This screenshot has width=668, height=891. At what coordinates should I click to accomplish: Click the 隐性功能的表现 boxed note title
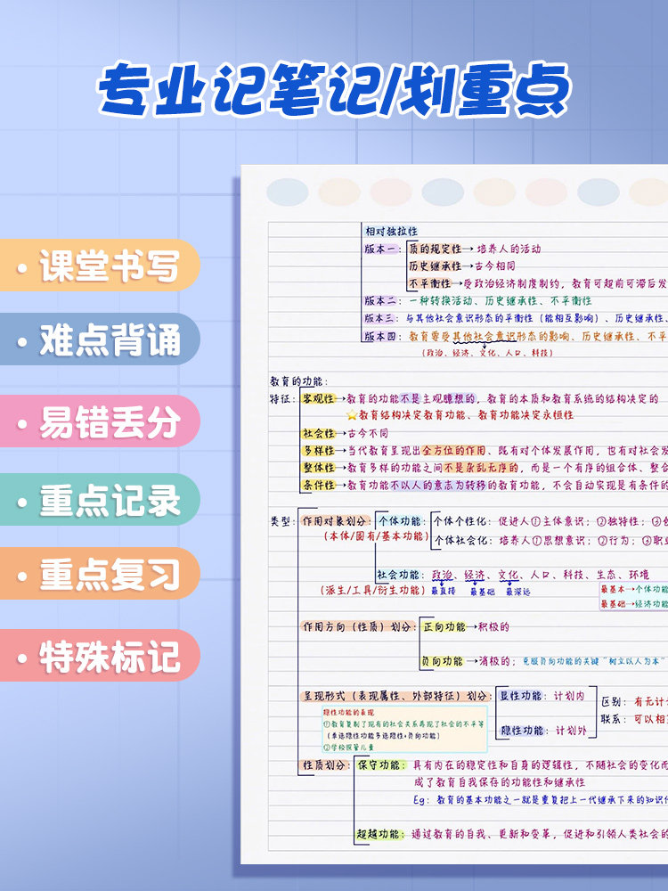[349, 712]
